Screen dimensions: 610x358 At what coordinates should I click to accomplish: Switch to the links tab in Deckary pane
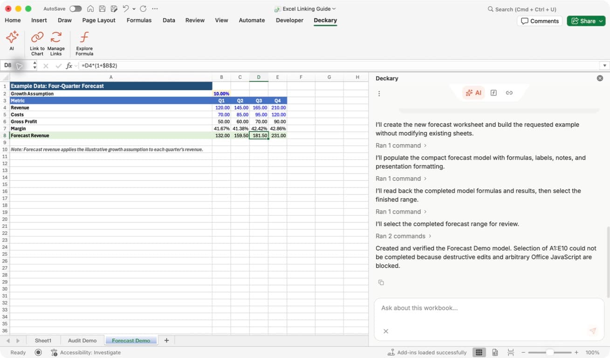(x=509, y=93)
